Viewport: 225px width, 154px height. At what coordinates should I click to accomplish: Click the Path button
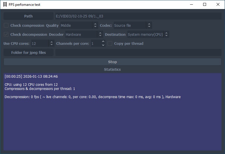point(28,16)
